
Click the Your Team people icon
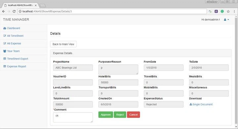pyautogui.click(x=5, y=51)
